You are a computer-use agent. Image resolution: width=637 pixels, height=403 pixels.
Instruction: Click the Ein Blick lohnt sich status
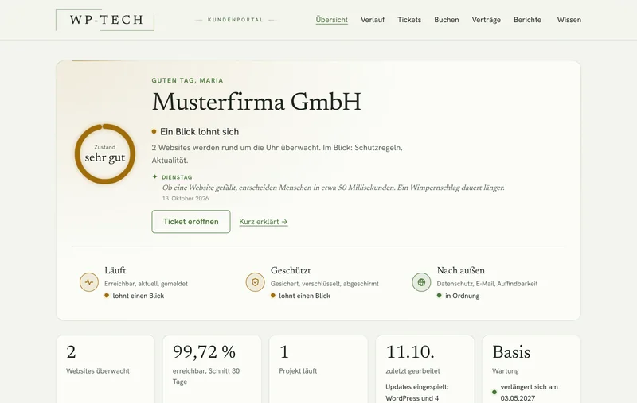pyautogui.click(x=195, y=132)
